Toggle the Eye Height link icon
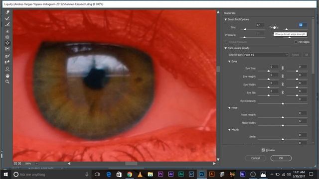This screenshot has width=319, height=179. click(283, 76)
